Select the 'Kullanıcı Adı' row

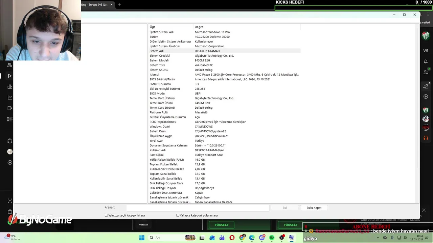[224, 150]
